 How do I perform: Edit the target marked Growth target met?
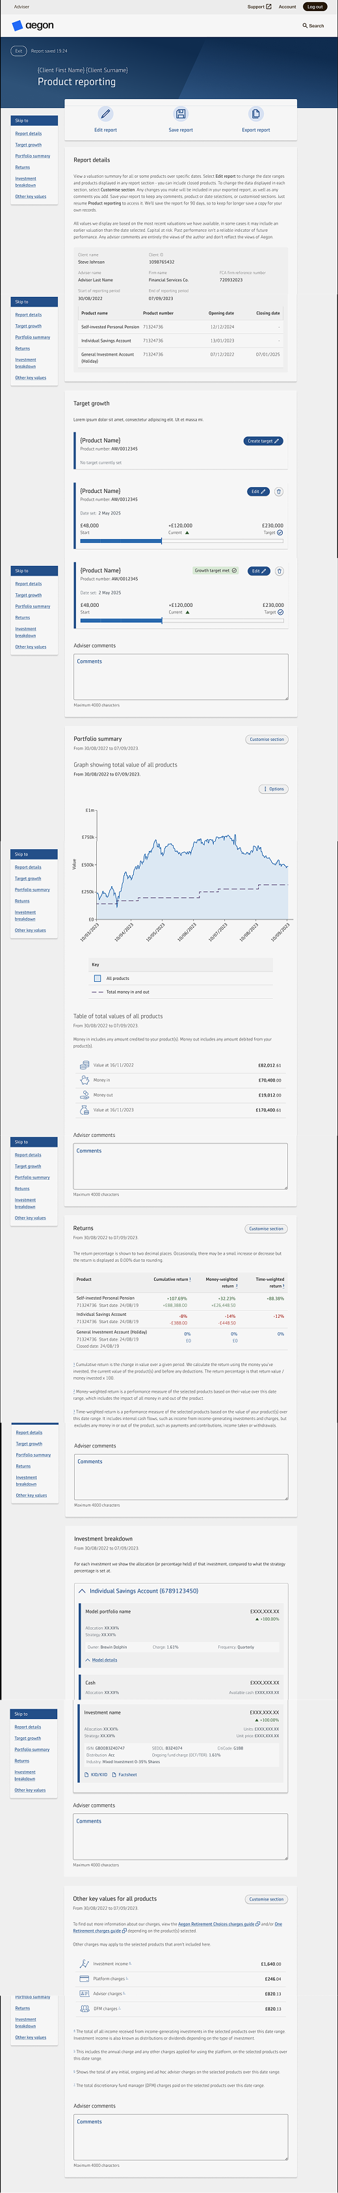258,571
